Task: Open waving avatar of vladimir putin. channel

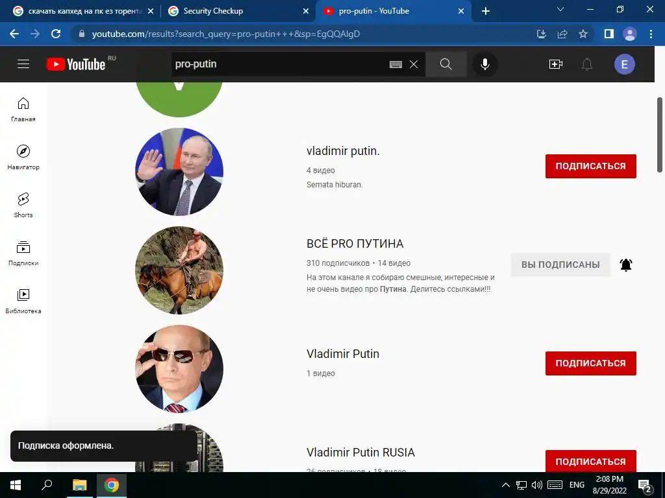Action: (179, 171)
